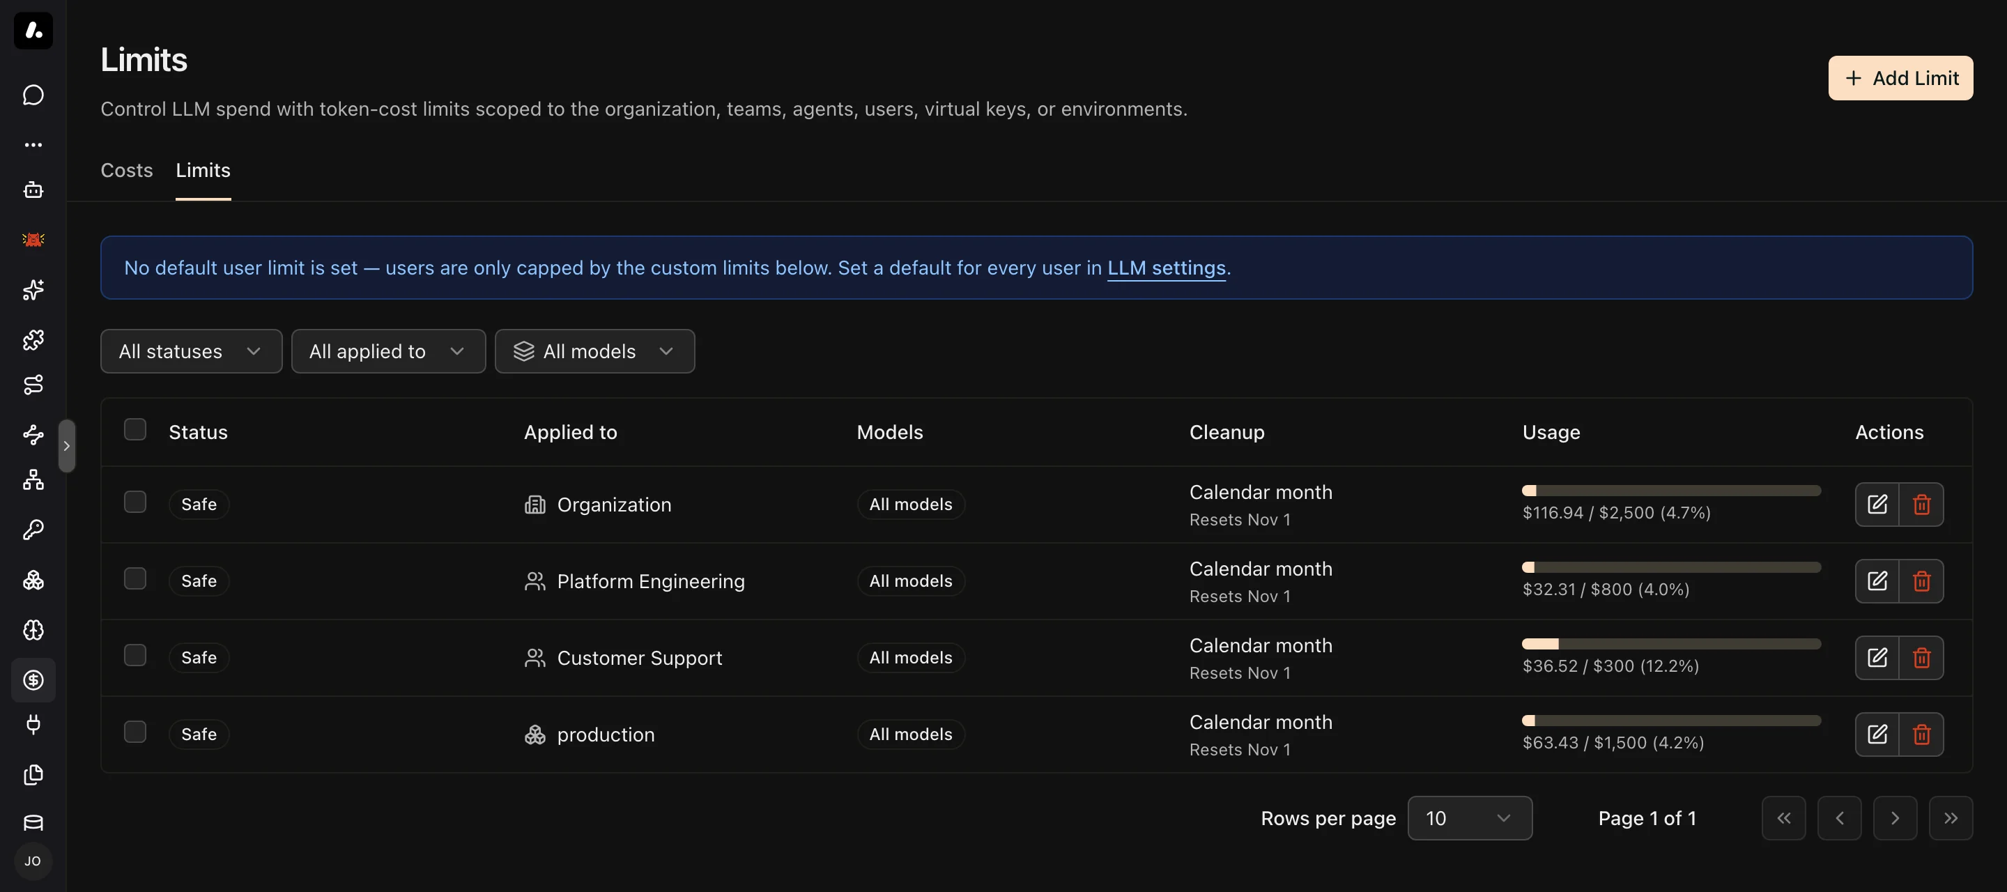Open the puzzle piece icon in sidebar

coord(33,339)
